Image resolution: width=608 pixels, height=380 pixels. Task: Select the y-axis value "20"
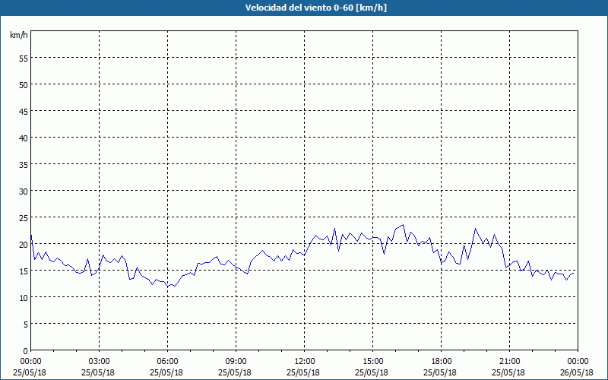coord(24,244)
